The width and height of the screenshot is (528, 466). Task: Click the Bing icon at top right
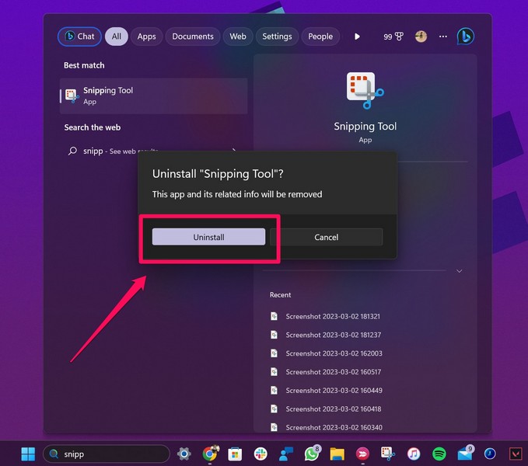[x=466, y=37]
